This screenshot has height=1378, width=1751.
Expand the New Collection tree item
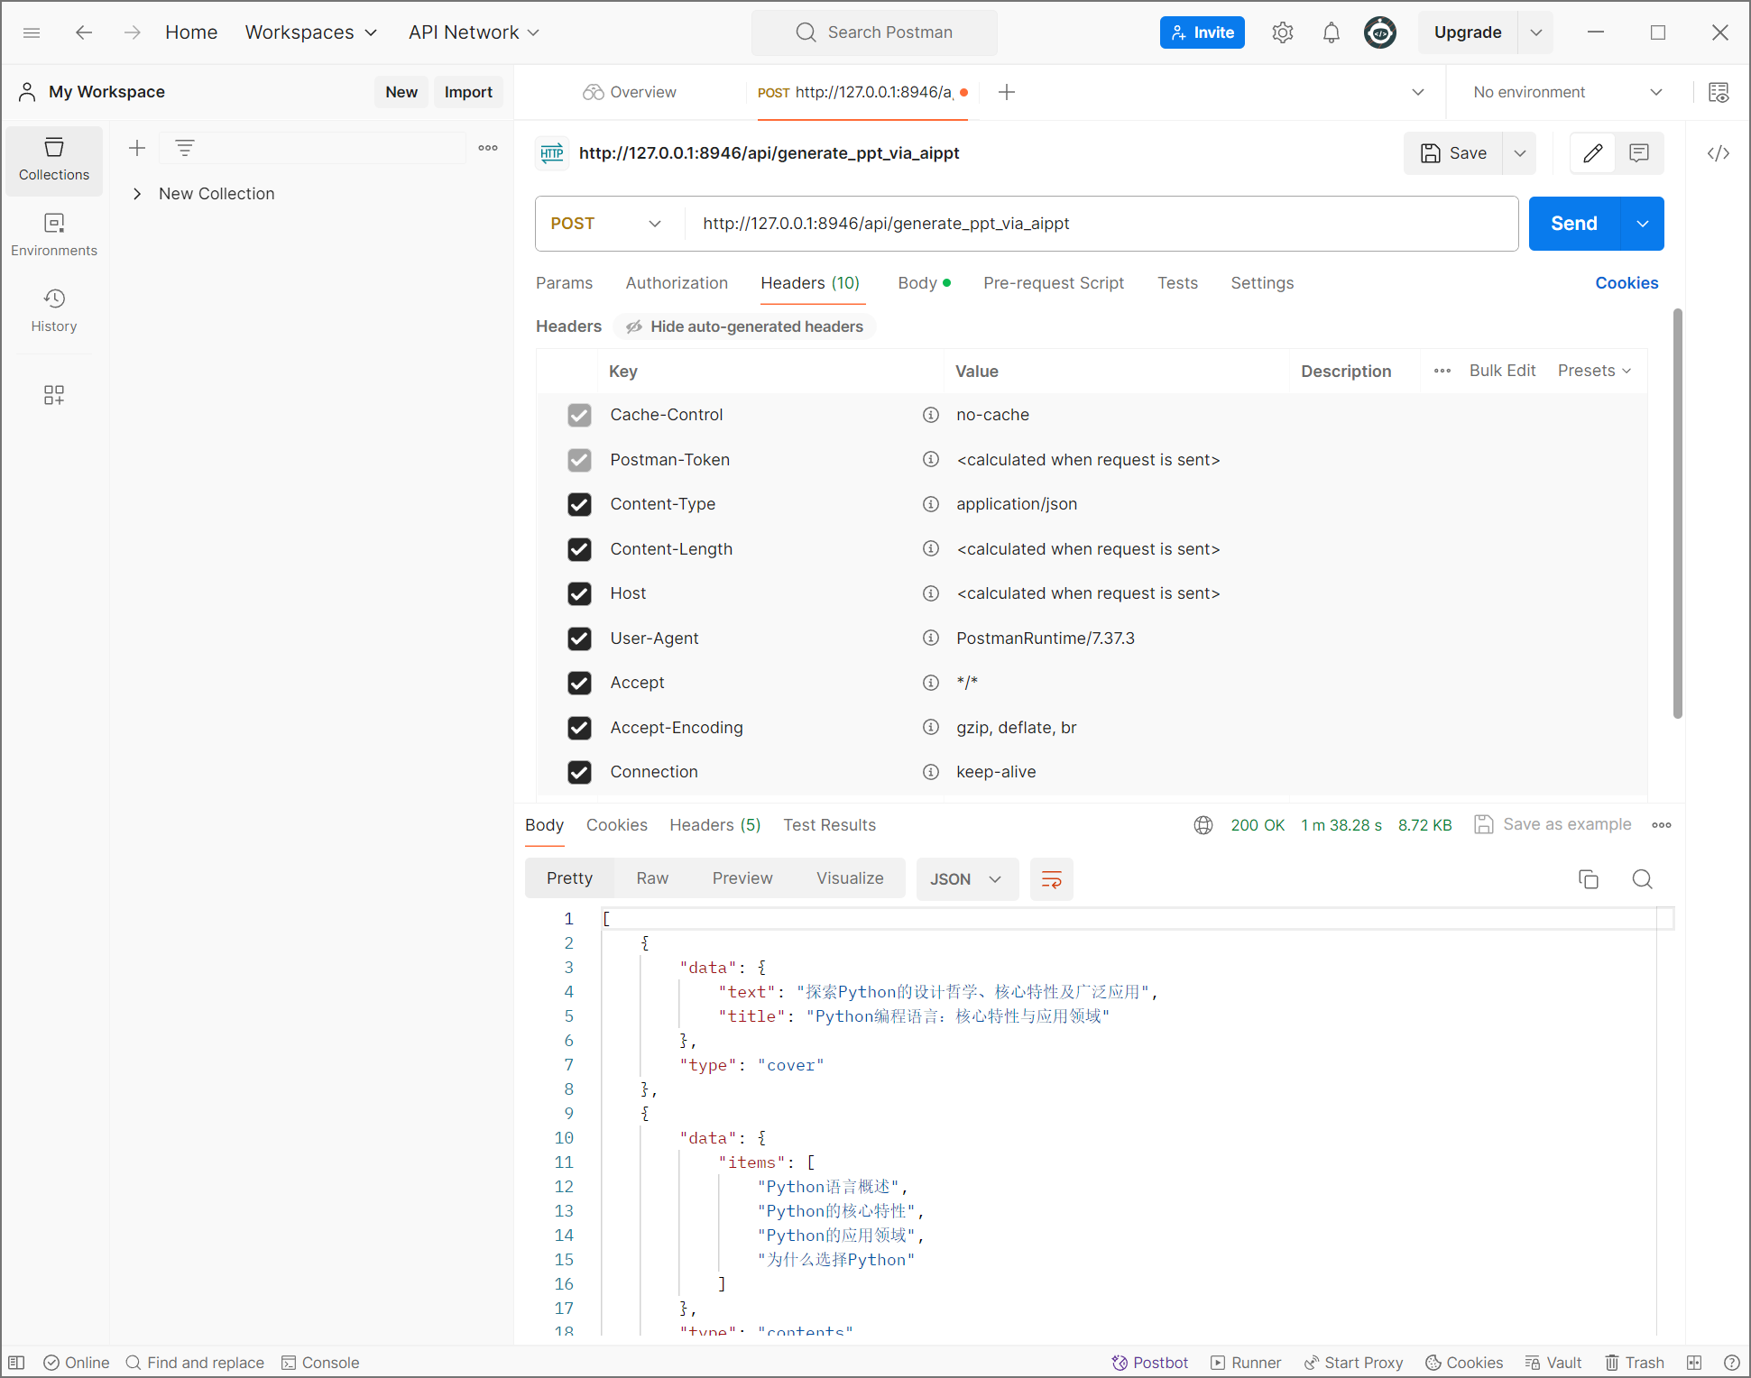[x=137, y=194]
